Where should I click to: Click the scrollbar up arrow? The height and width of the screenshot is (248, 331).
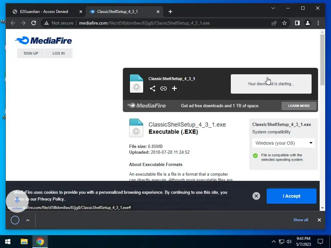click(322, 32)
